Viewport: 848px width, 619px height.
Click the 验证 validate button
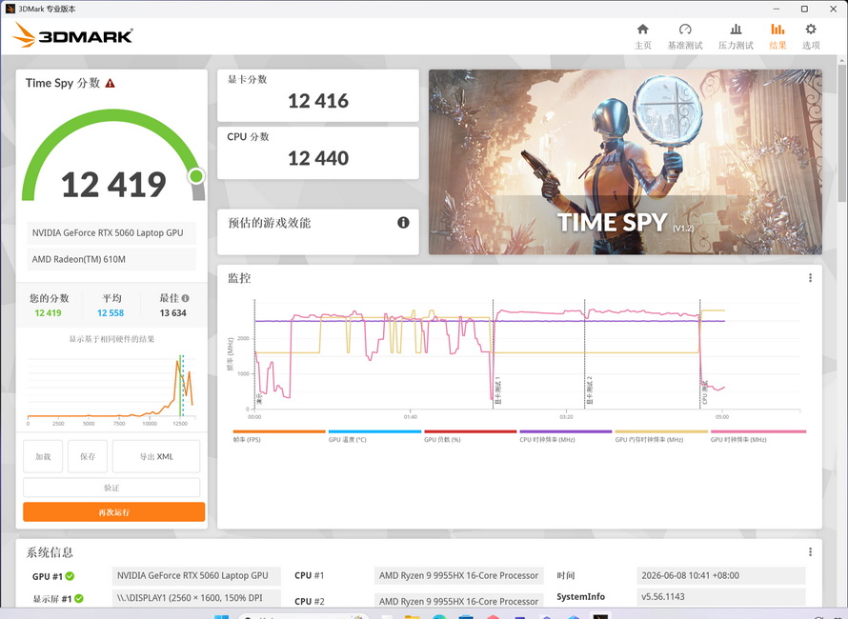point(111,488)
